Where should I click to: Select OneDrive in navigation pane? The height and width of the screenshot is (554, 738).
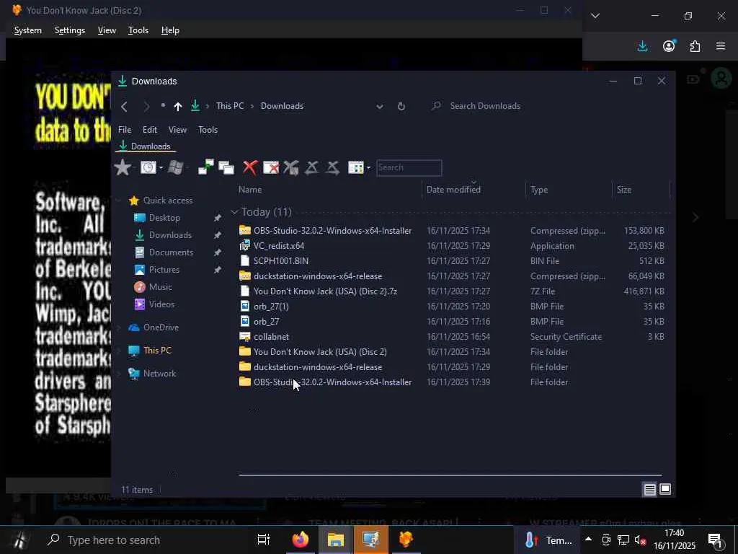(154, 327)
